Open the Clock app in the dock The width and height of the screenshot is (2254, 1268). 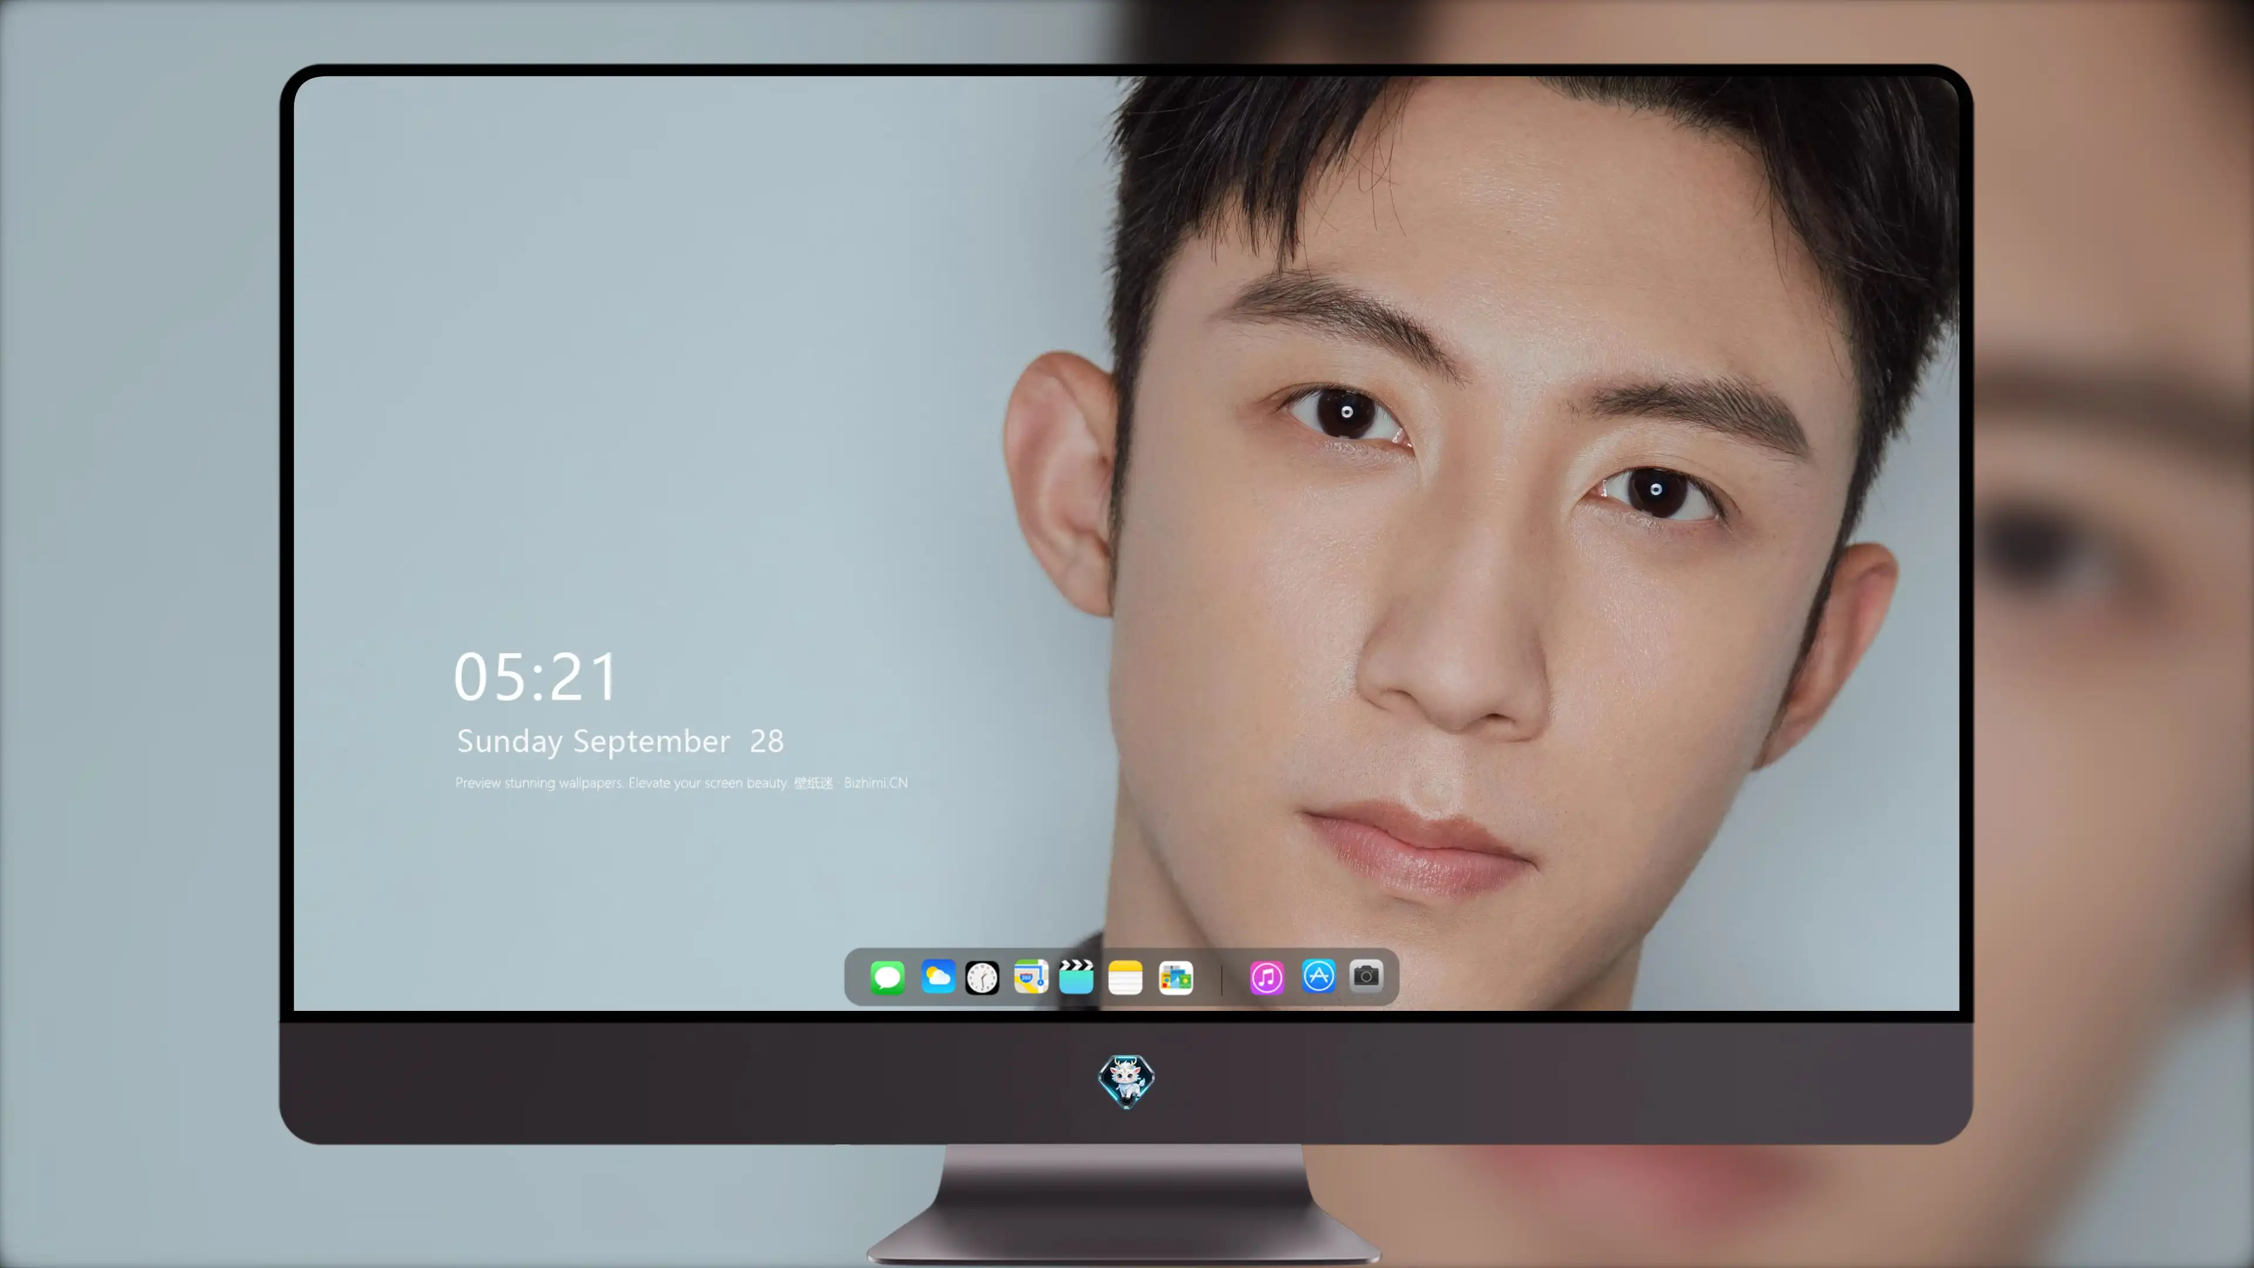click(x=982, y=977)
